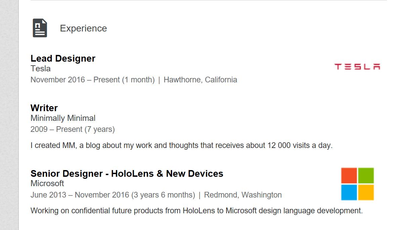The width and height of the screenshot is (398, 230).
Task: Open the Lead Designer position title
Action: 63,59
